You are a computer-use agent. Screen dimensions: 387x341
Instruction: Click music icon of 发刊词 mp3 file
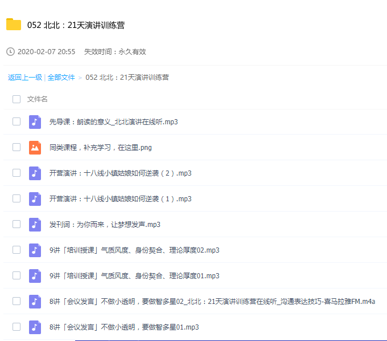click(x=35, y=225)
